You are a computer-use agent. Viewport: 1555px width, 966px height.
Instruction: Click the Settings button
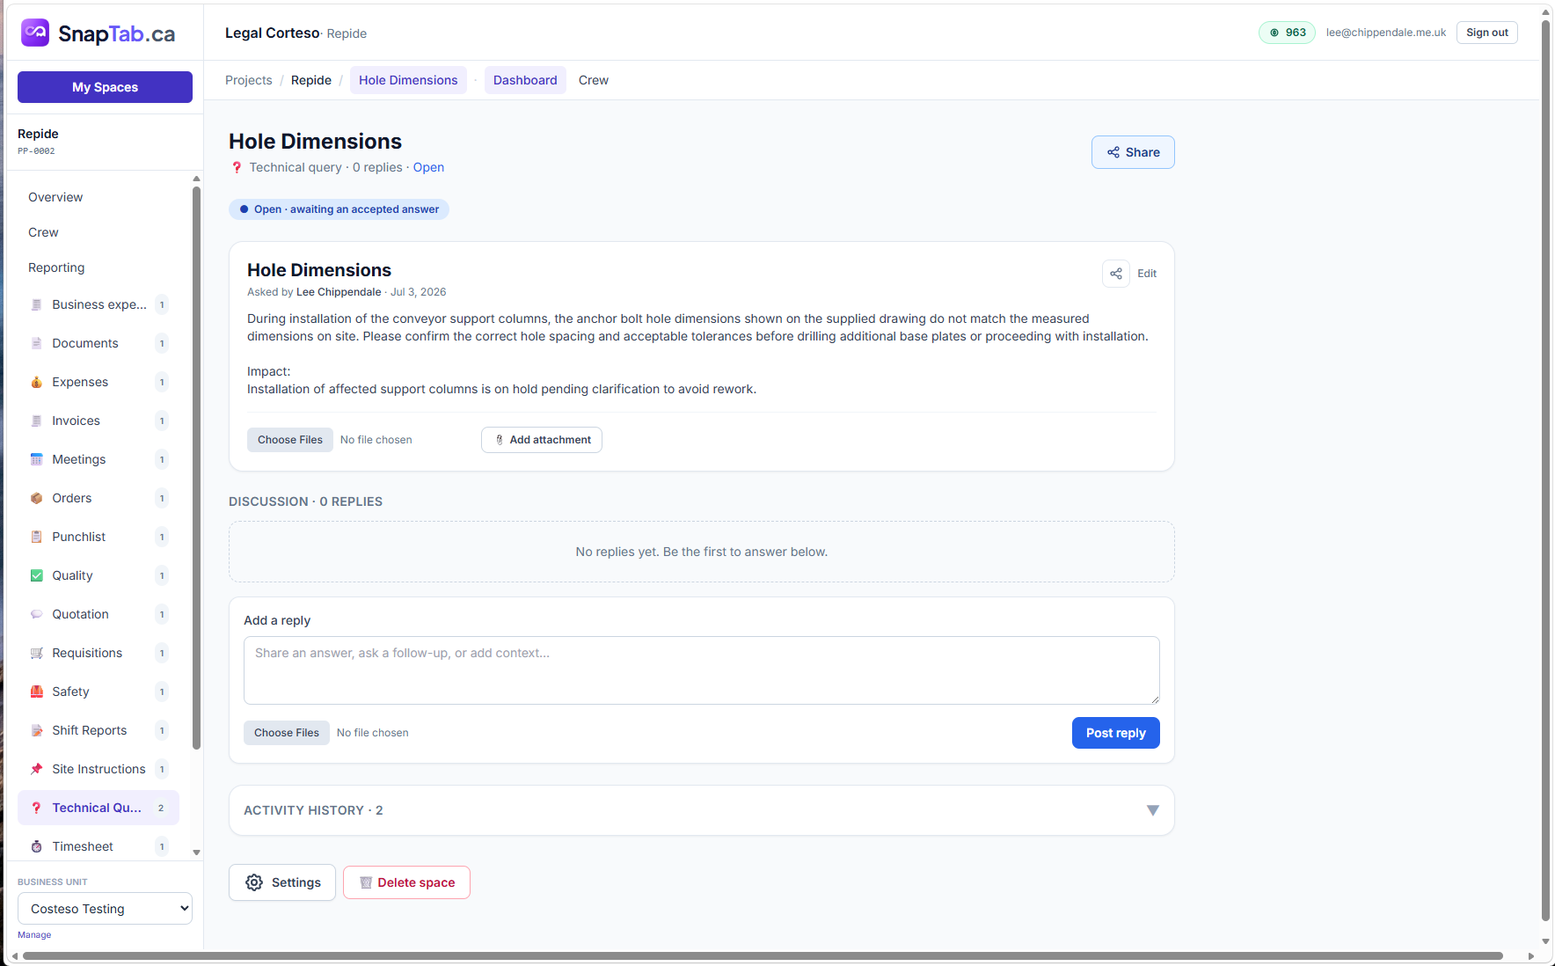pyautogui.click(x=282, y=882)
